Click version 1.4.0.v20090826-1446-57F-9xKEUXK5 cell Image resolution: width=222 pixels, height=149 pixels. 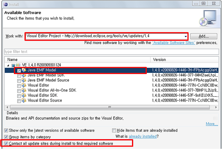click(x=185, y=96)
